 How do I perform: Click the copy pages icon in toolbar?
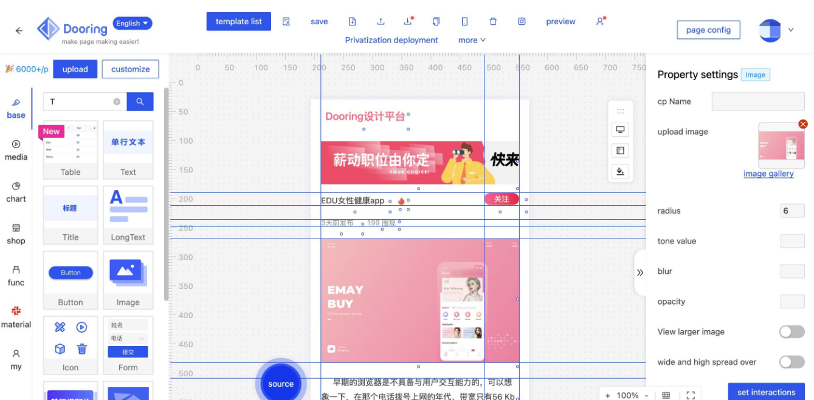(x=436, y=21)
